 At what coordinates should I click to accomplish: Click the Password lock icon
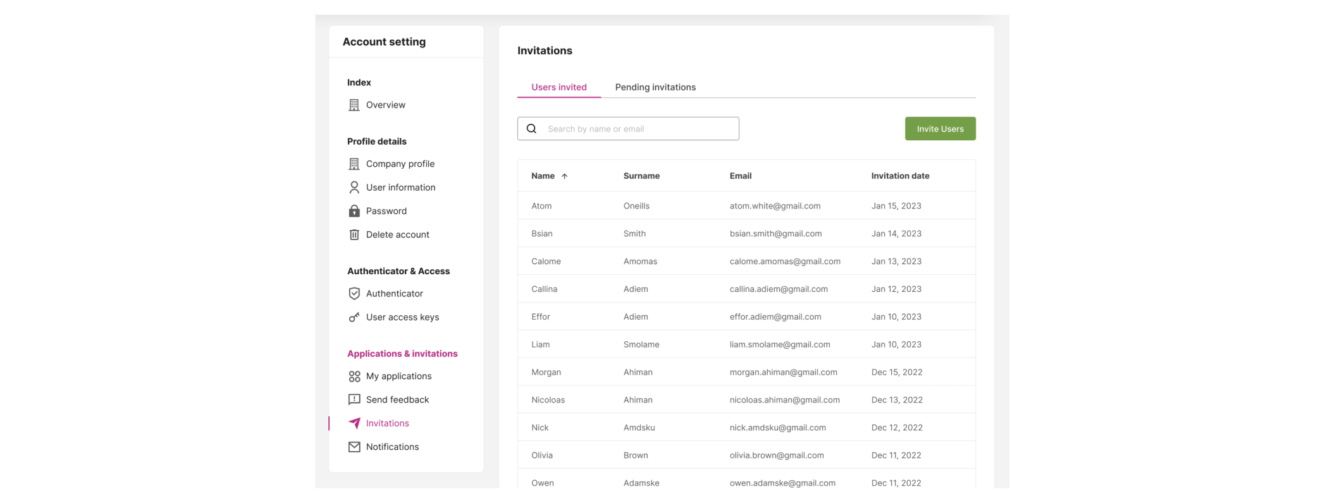coord(354,211)
